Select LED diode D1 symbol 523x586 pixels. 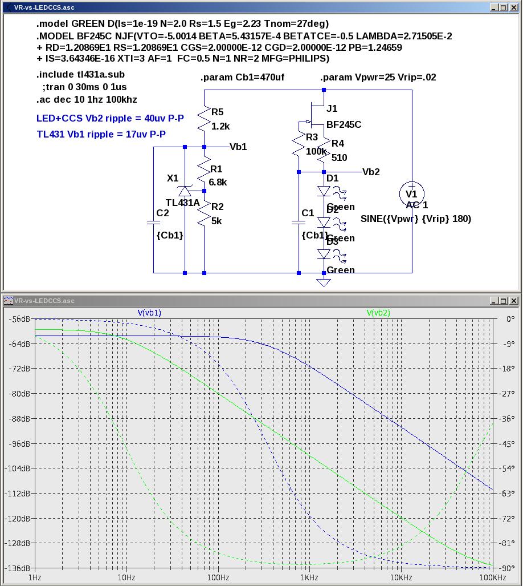click(324, 191)
